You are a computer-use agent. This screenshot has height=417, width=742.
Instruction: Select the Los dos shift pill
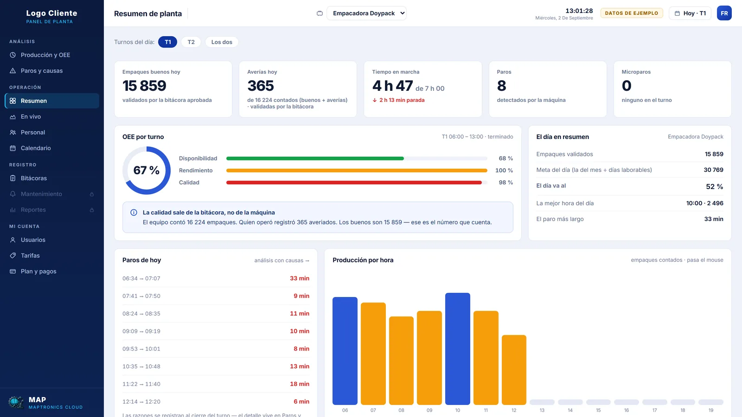pos(222,42)
